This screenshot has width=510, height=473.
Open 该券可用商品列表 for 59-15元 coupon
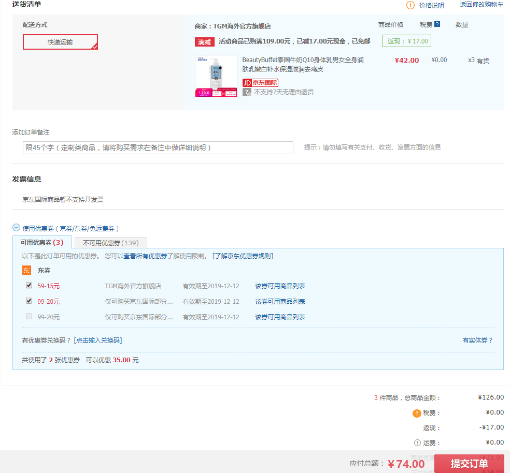tap(280, 286)
